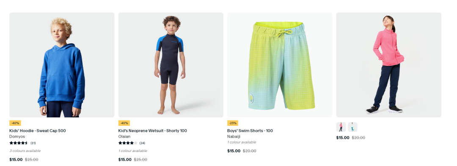Select the pink jacket colour swatch
The image size is (457, 166).
(341, 127)
